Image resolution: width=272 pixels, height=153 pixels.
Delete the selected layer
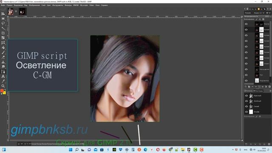269,87
